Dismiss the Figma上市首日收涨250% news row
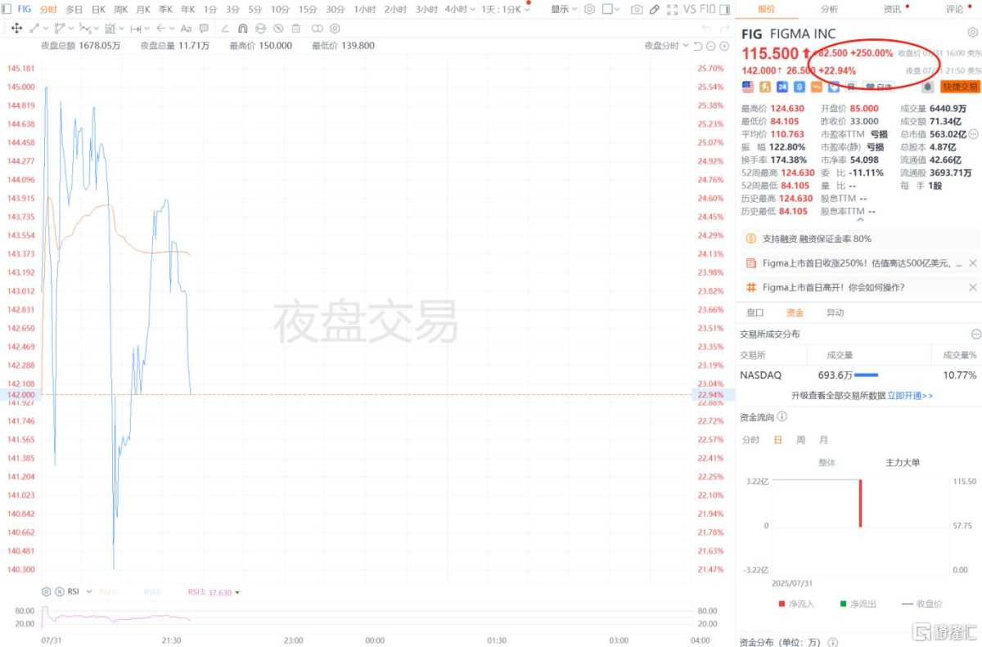The width and height of the screenshot is (982, 647). pos(973,263)
